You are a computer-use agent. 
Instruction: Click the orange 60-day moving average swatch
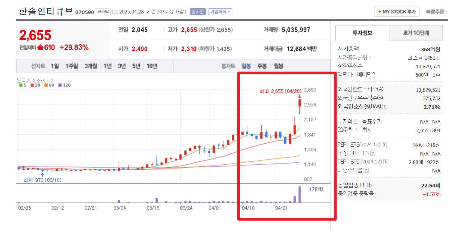pos(46,85)
